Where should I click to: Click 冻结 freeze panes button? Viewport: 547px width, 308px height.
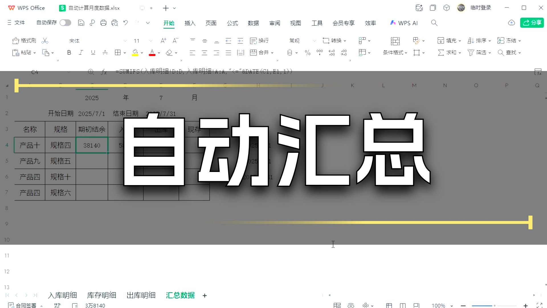(509, 41)
